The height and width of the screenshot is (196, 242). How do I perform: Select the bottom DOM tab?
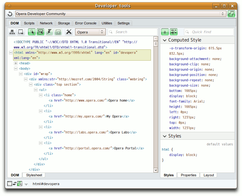15,175
